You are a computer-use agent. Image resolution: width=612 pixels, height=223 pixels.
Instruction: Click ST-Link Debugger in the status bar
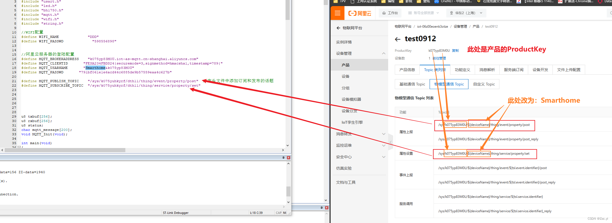(176, 213)
